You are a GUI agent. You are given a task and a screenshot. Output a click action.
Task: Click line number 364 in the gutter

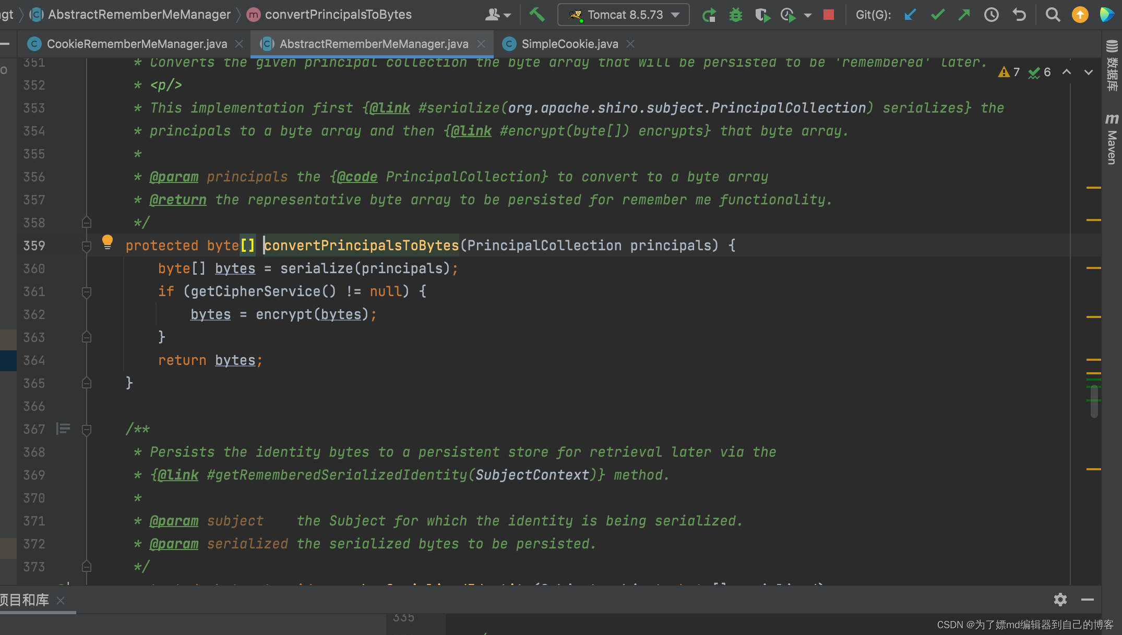click(x=34, y=360)
